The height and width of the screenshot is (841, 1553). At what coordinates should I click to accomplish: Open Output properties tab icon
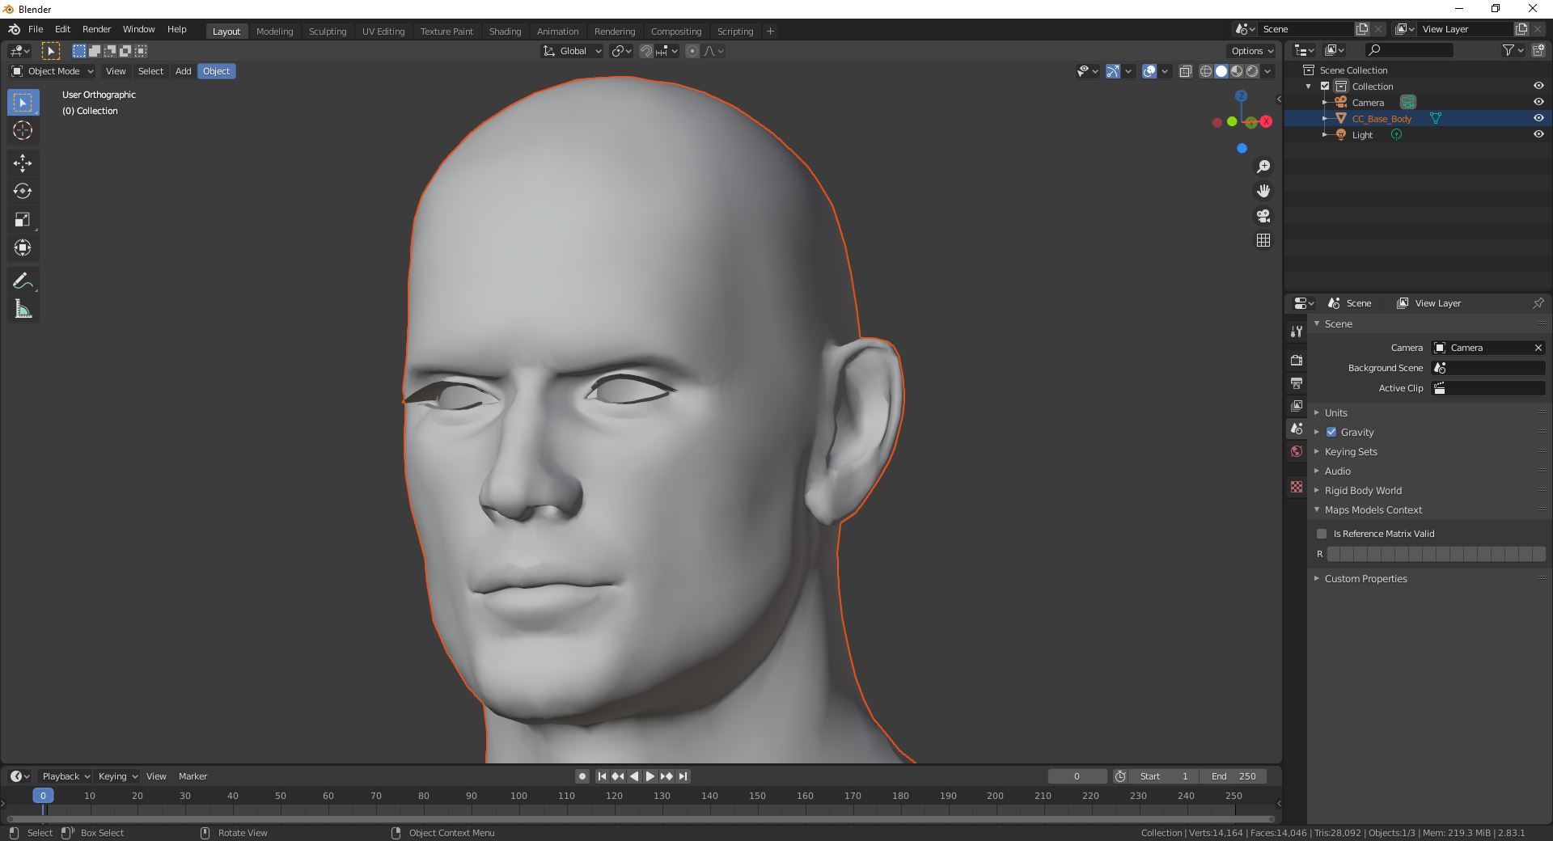[1297, 382]
